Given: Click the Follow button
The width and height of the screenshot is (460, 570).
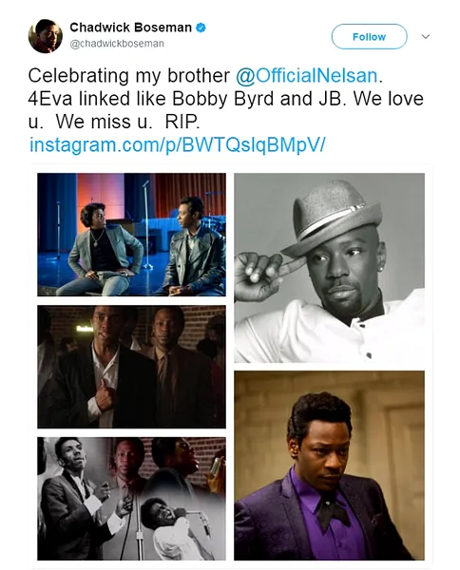Looking at the screenshot, I should pos(369,36).
